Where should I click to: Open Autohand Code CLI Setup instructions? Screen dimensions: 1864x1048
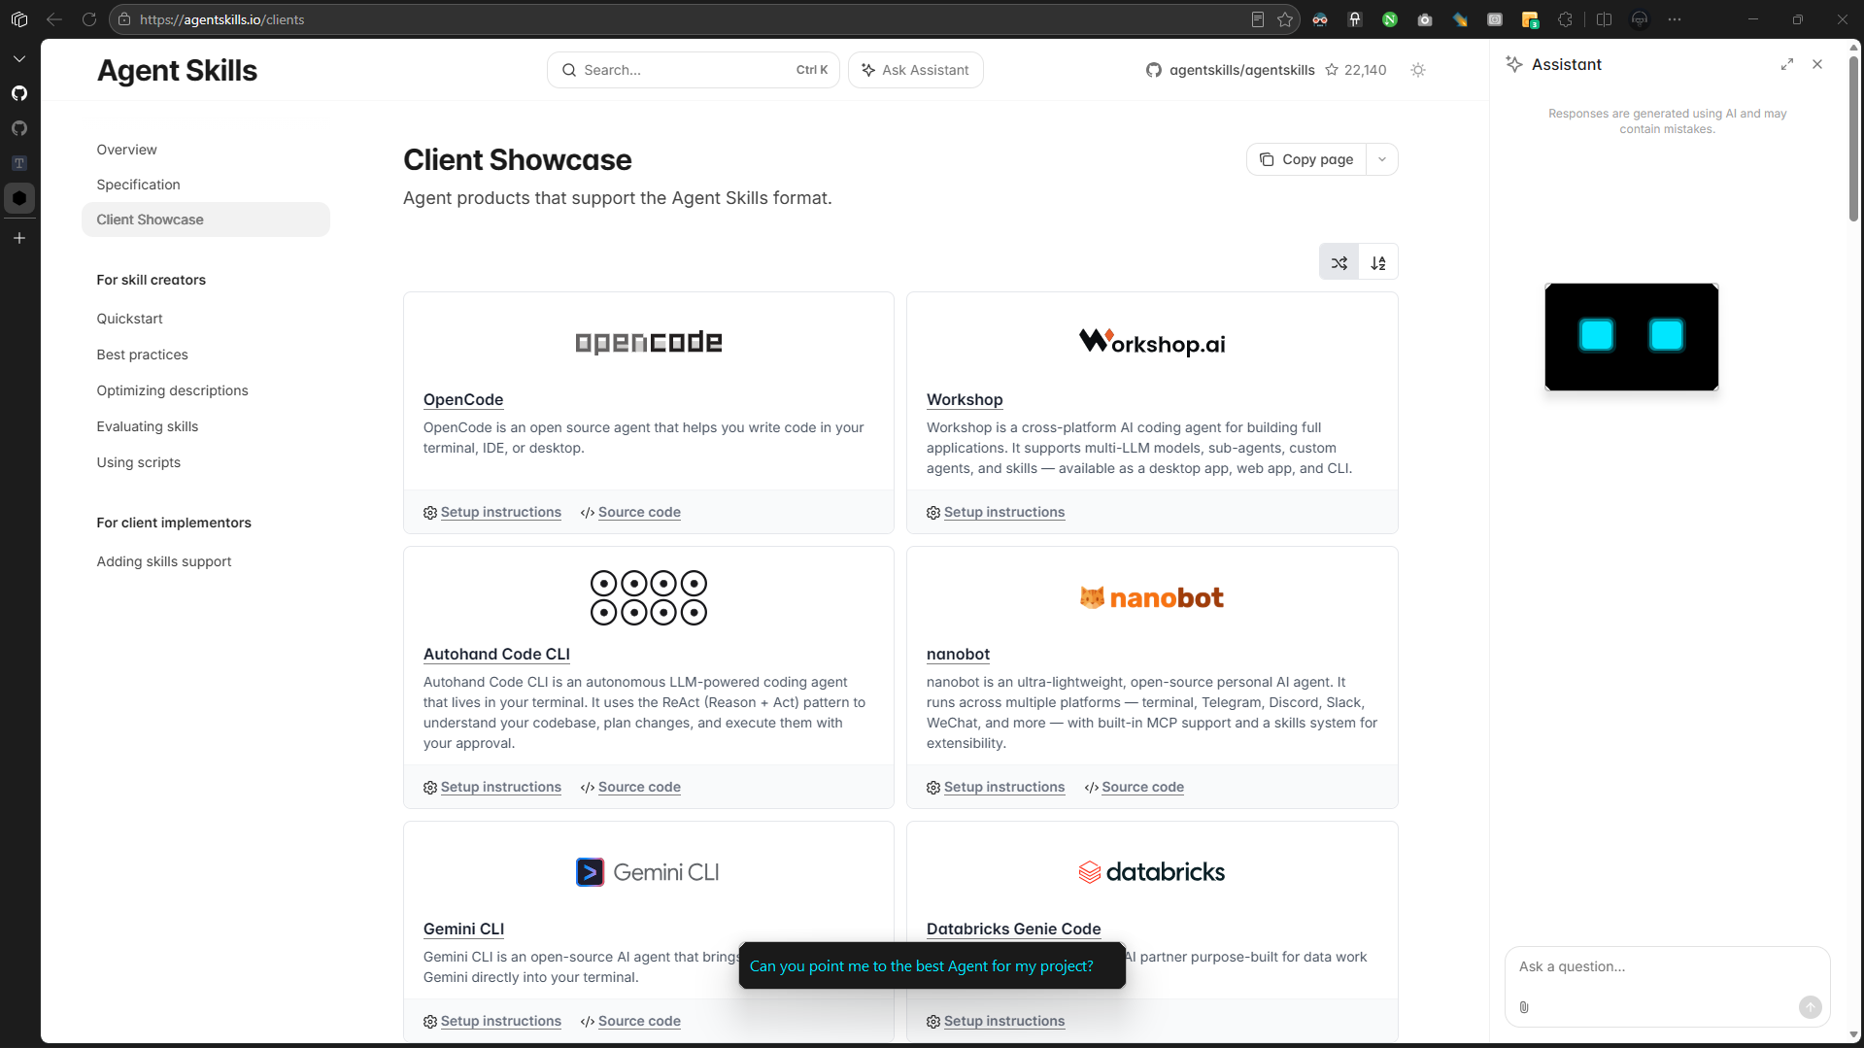click(x=500, y=787)
